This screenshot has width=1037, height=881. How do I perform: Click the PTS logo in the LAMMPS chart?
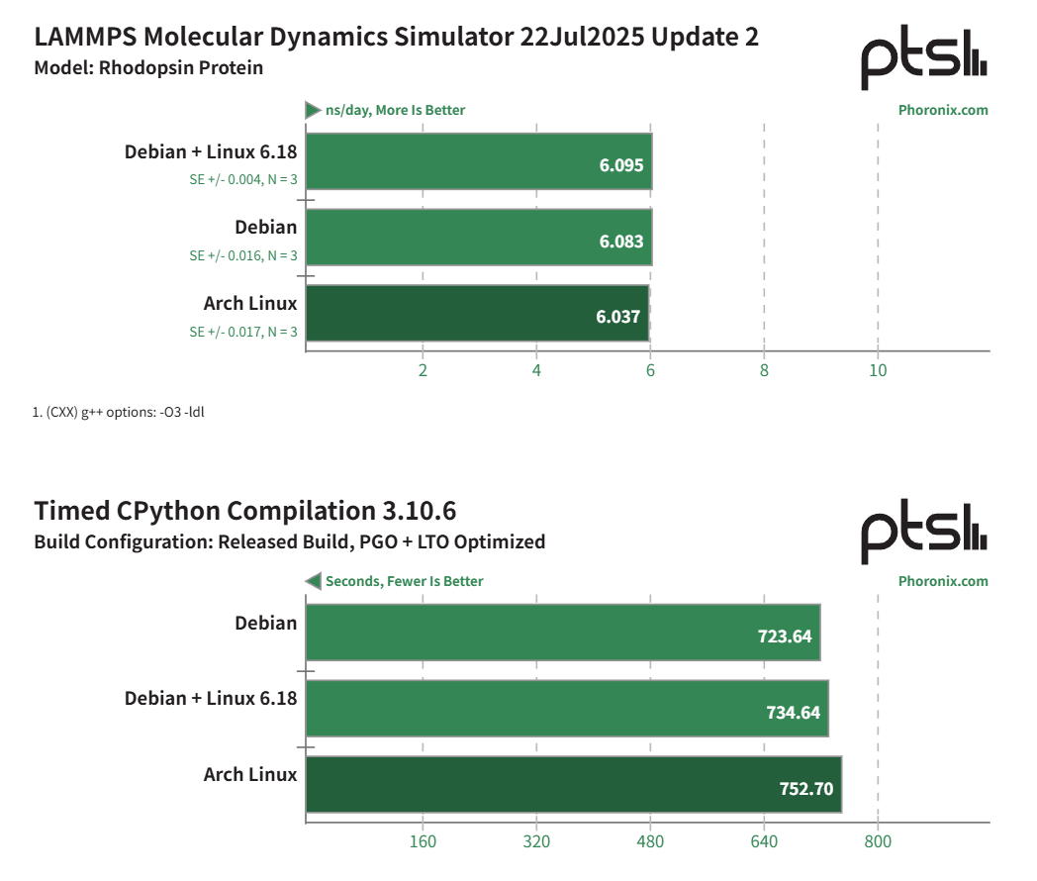tap(923, 63)
